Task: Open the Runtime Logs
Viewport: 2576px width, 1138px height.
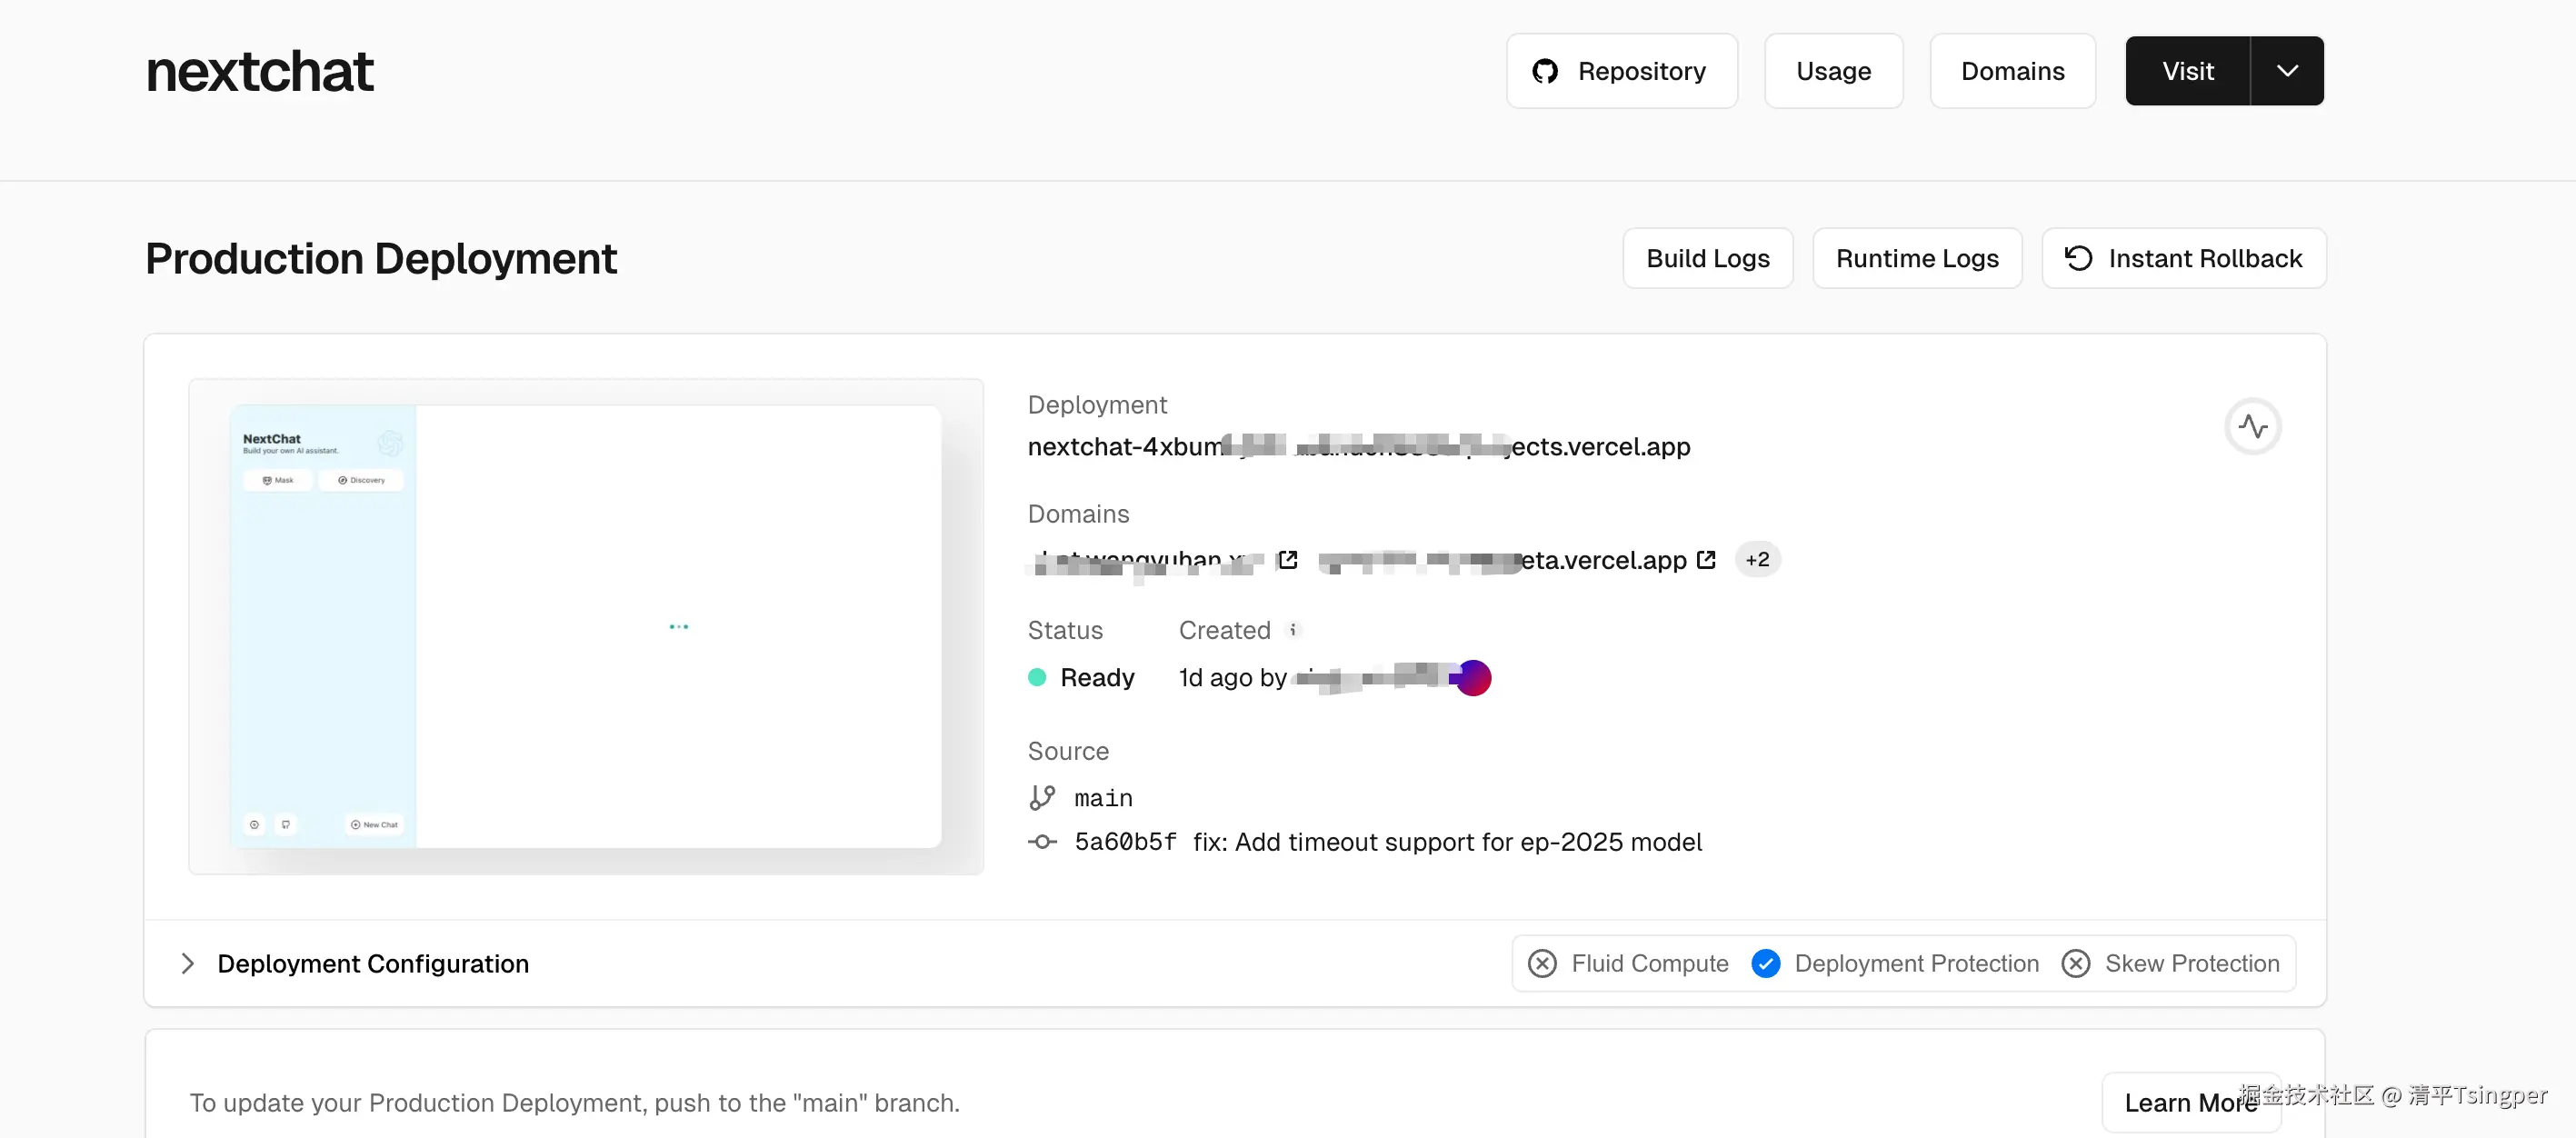Action: (x=1916, y=258)
